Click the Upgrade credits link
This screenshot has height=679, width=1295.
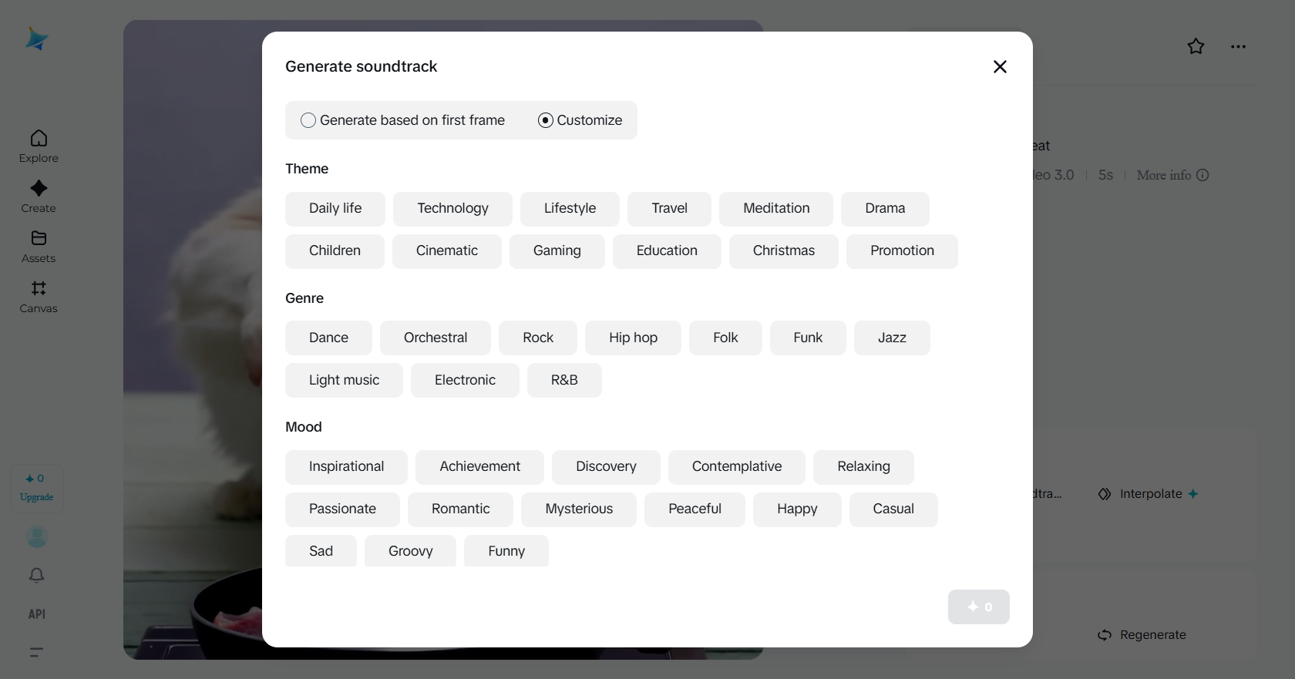click(x=37, y=497)
